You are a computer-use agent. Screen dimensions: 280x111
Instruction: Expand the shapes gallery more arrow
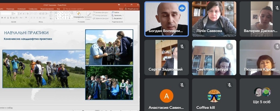[72, 18]
